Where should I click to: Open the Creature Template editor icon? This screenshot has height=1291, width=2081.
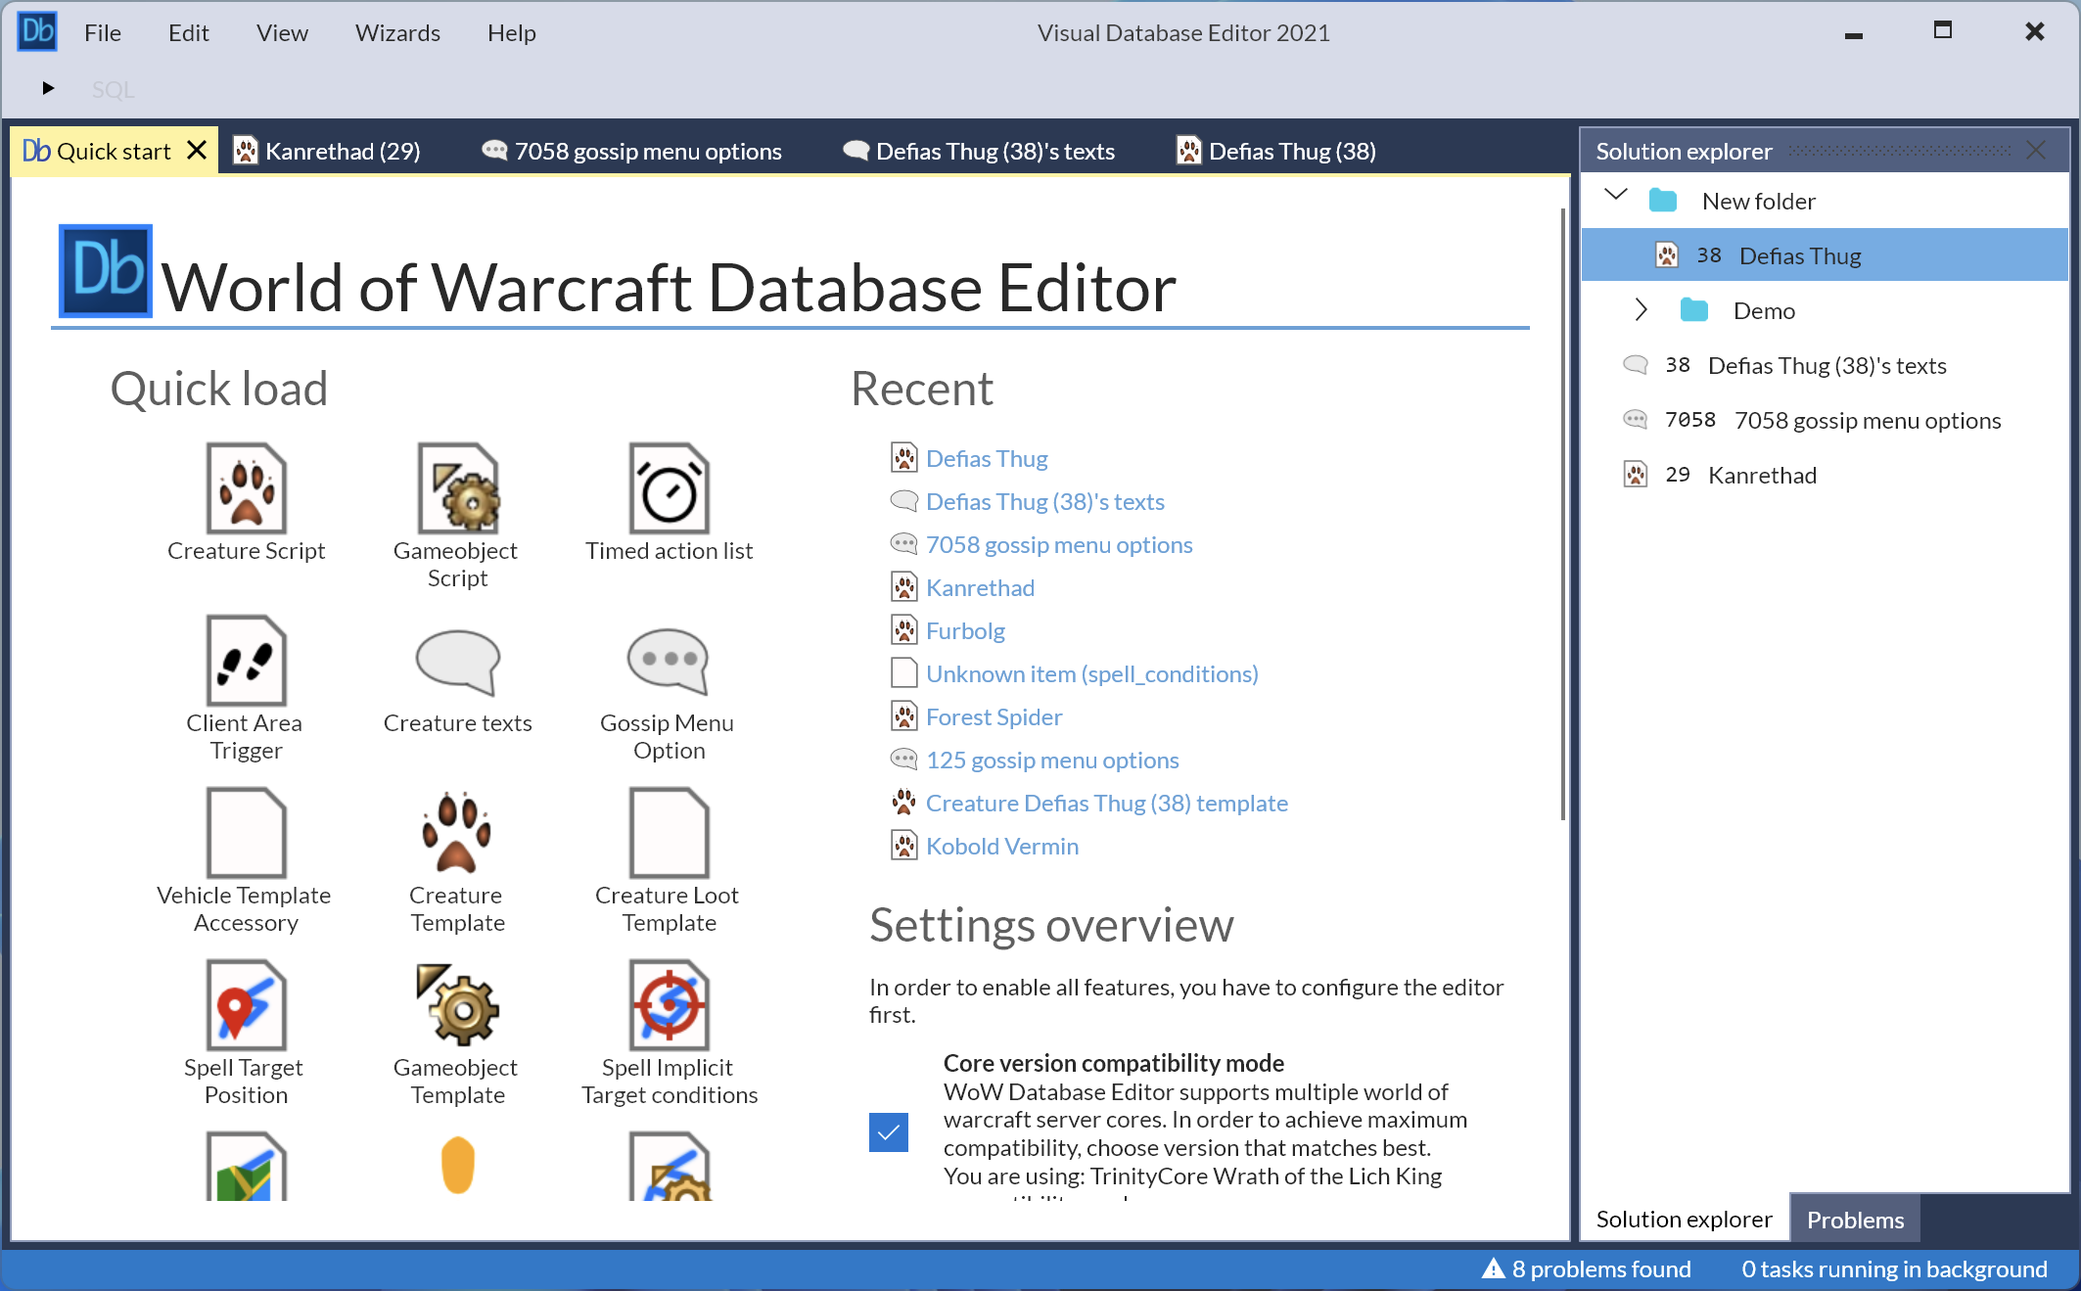pos(456,833)
